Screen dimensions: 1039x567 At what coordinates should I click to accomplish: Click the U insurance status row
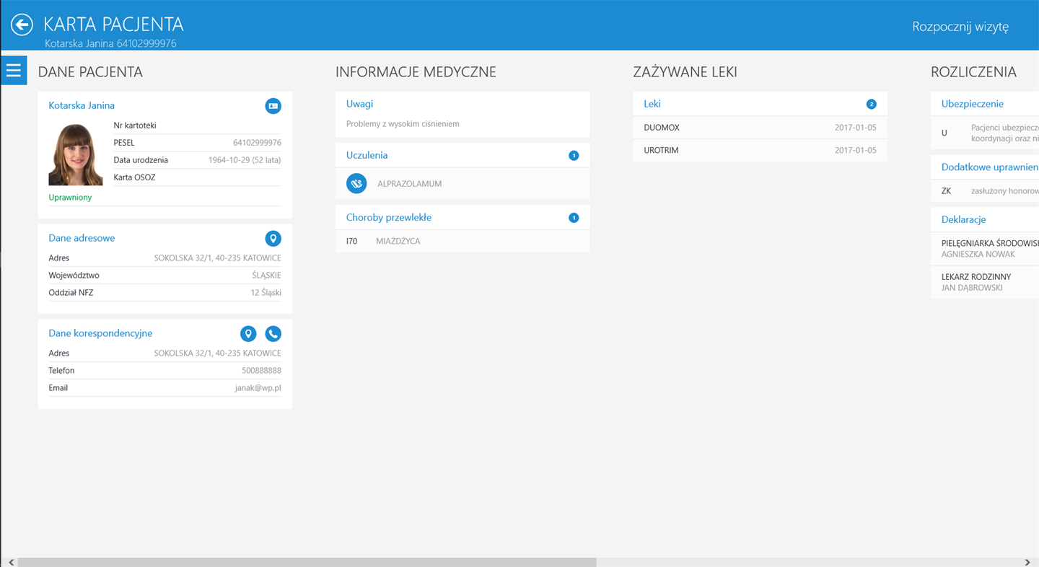point(985,133)
